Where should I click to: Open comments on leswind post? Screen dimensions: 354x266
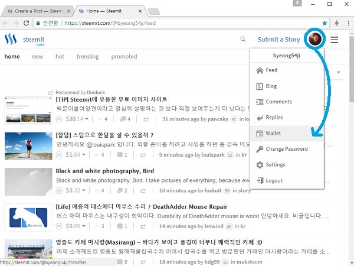coord(122,226)
